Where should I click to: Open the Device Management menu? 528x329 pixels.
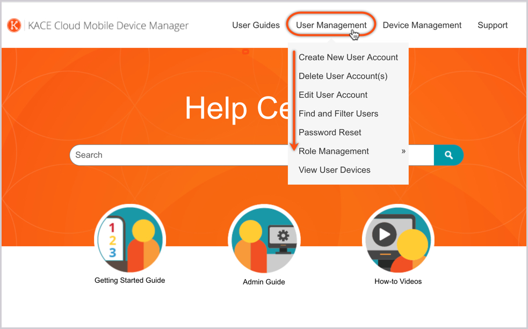point(422,25)
